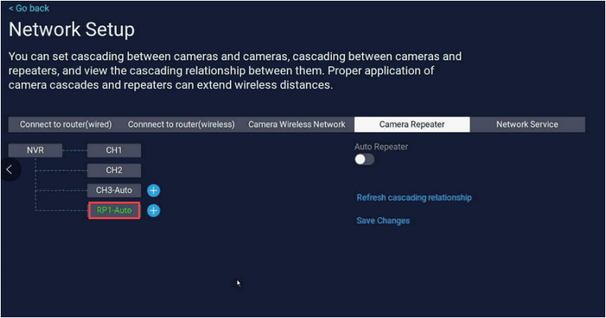The height and width of the screenshot is (318, 606).
Task: Go back to the previous page
Action: click(28, 8)
